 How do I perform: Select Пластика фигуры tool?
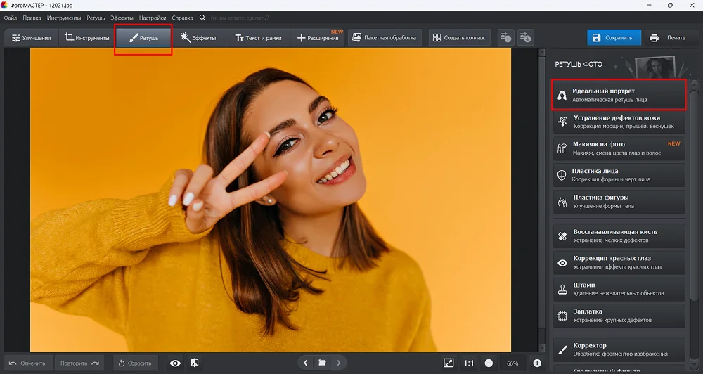tap(619, 202)
